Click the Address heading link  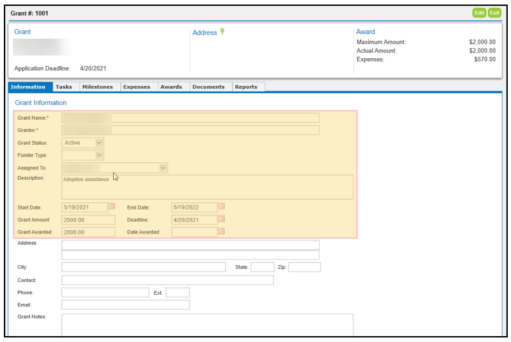[205, 32]
